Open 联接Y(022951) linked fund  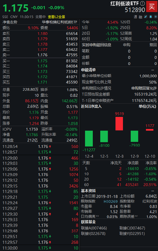[132, 233]
